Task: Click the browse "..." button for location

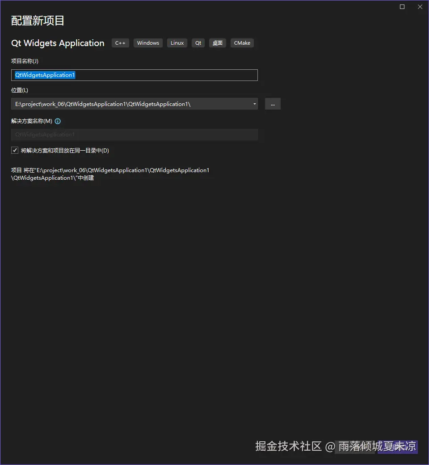Action: point(273,104)
